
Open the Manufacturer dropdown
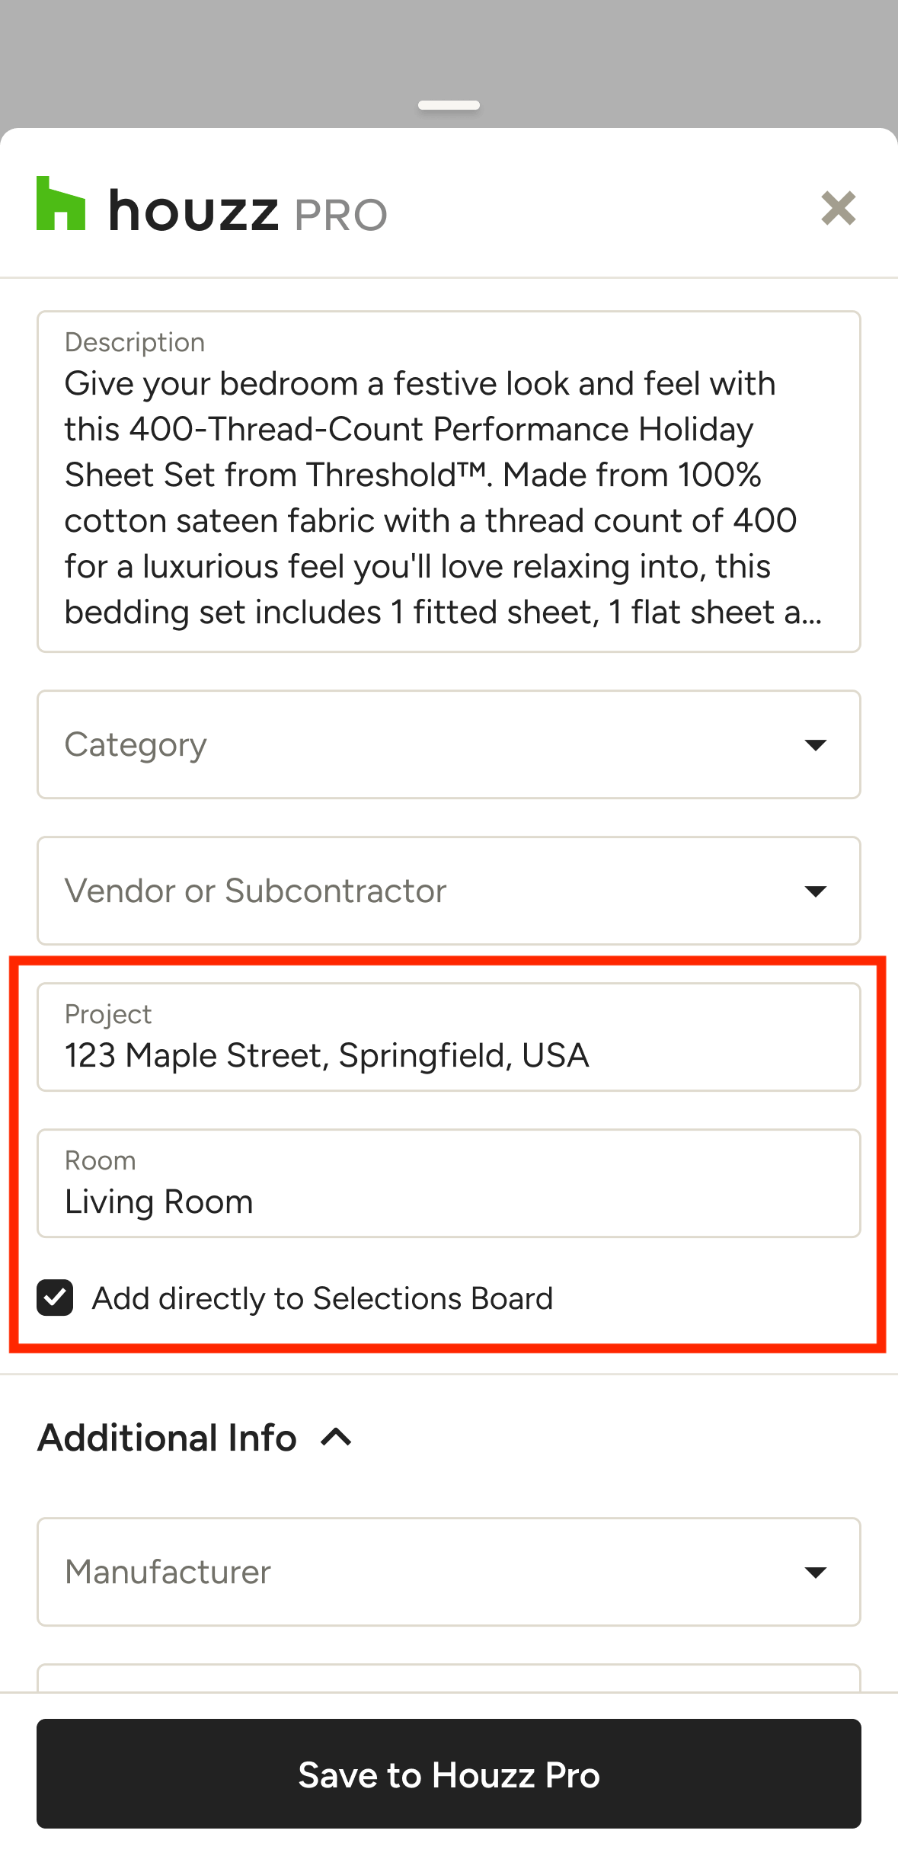(x=427, y=1572)
